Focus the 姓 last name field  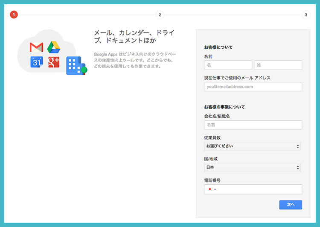coord(278,65)
